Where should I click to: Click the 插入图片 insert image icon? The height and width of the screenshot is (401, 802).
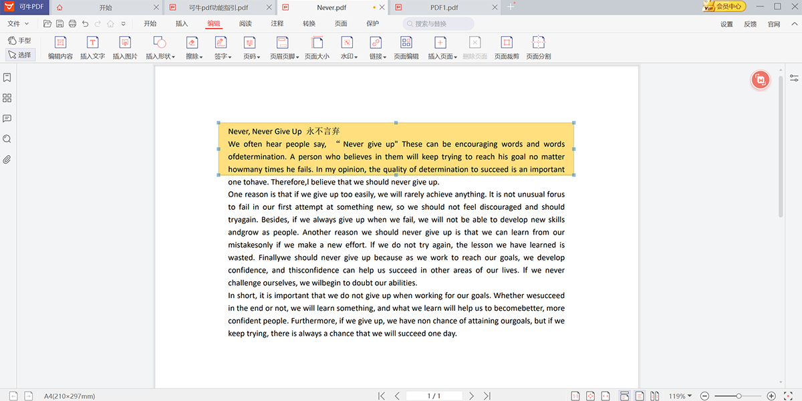pos(125,47)
